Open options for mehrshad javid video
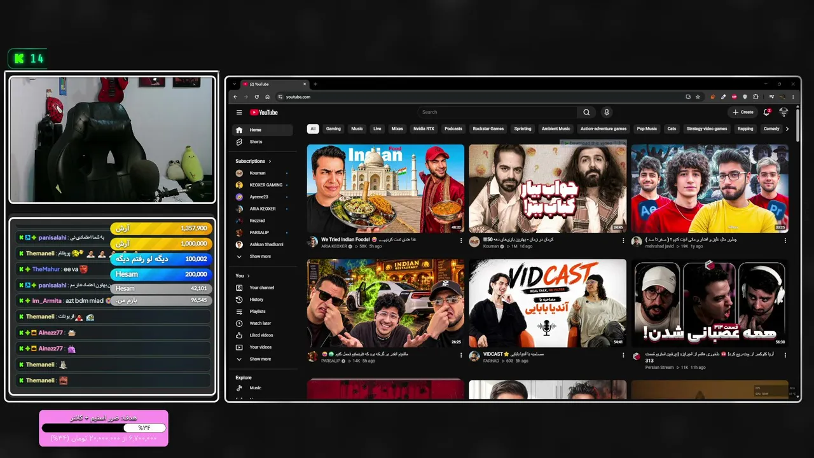The image size is (814, 458). [x=785, y=240]
